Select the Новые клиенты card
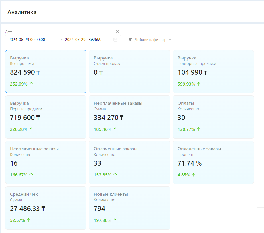The width and height of the screenshot is (264, 233). pyautogui.click(x=129, y=208)
